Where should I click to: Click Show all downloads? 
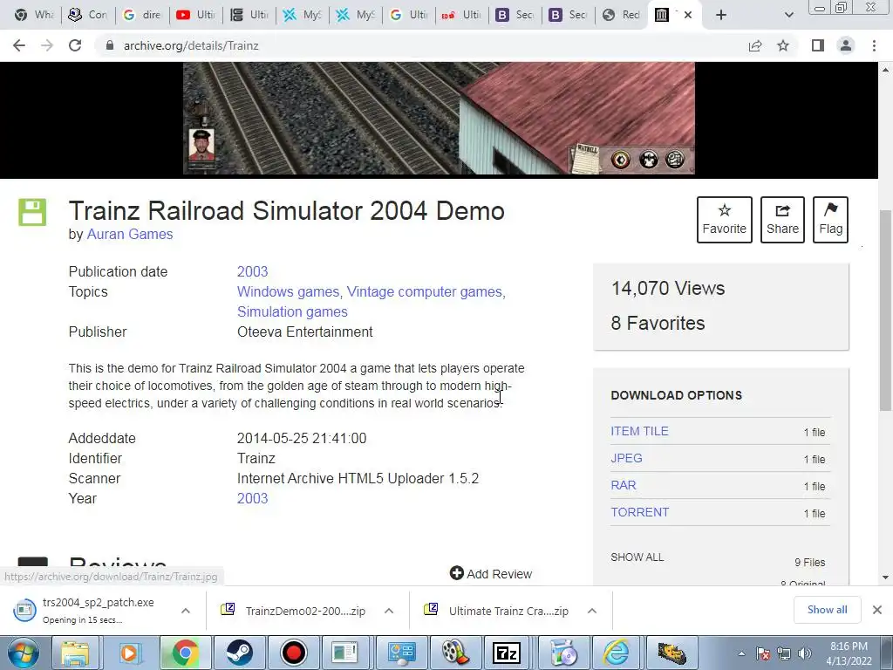click(x=827, y=610)
